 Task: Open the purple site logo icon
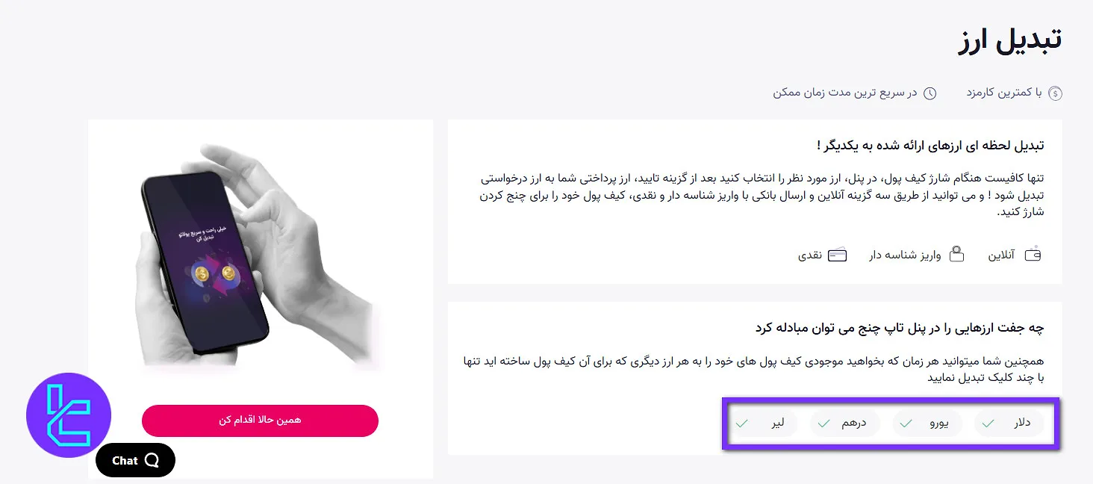tap(69, 415)
